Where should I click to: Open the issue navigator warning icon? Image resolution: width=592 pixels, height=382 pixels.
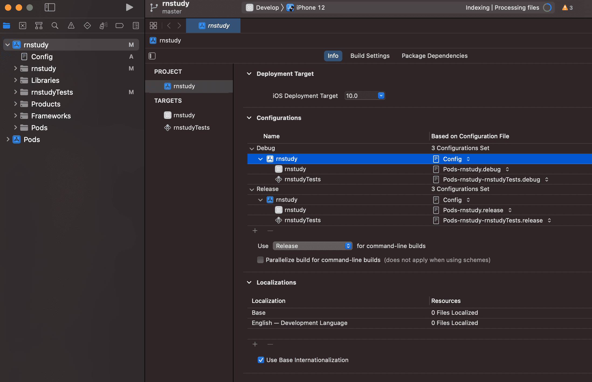click(71, 26)
